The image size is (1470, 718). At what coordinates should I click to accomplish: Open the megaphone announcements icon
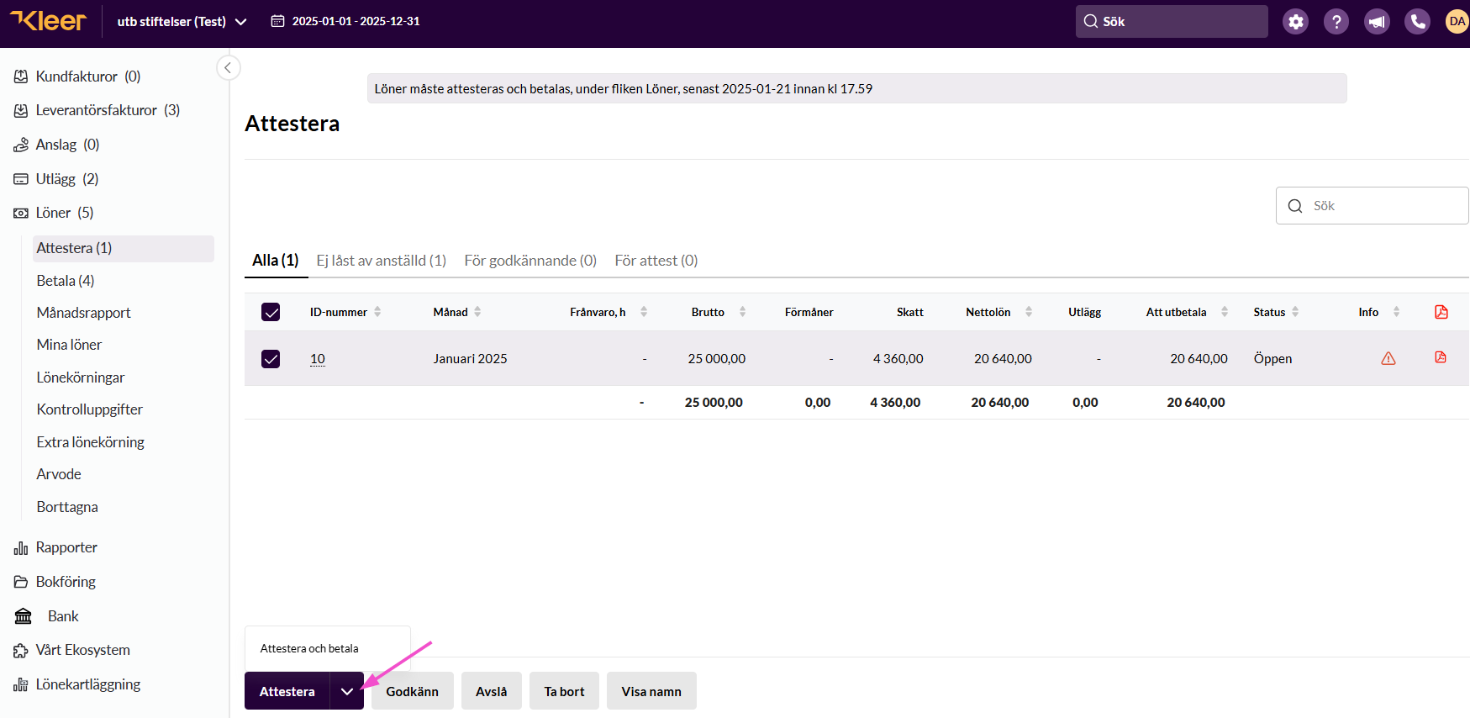point(1377,22)
